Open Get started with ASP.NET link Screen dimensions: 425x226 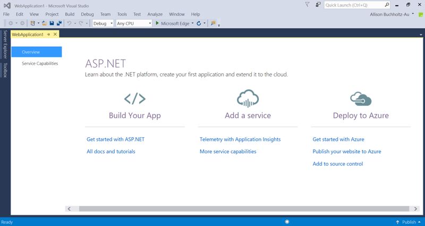click(115, 139)
